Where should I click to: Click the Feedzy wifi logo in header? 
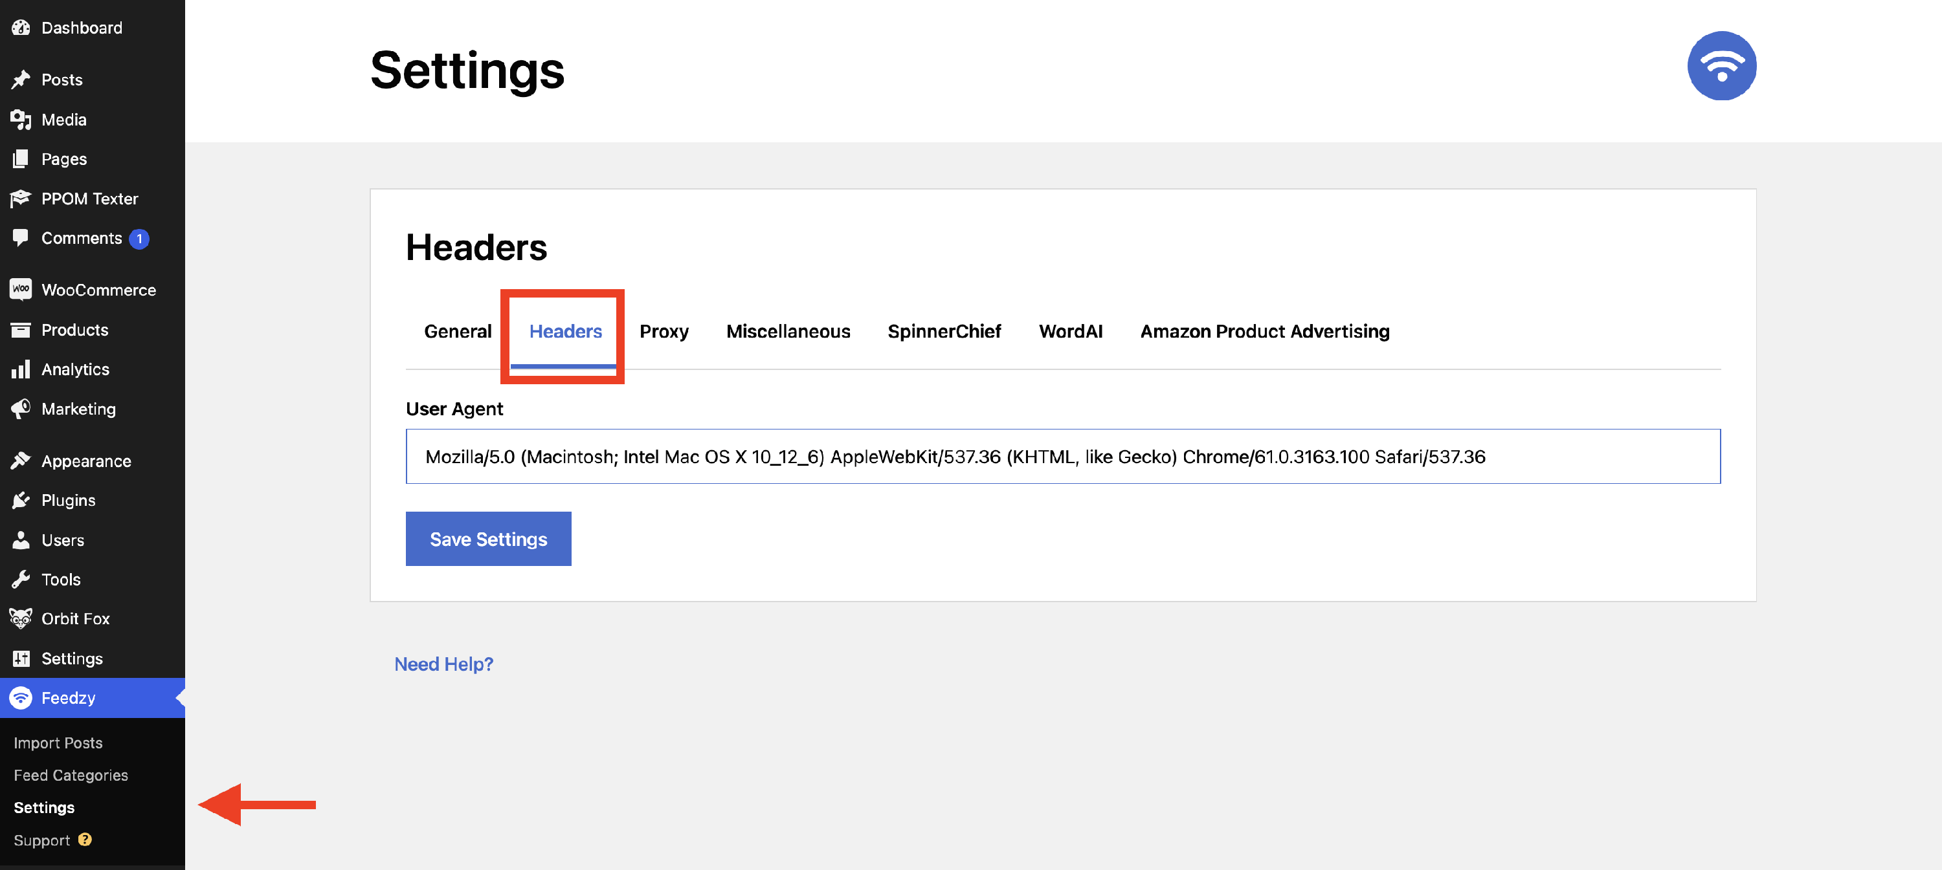coord(1721,65)
